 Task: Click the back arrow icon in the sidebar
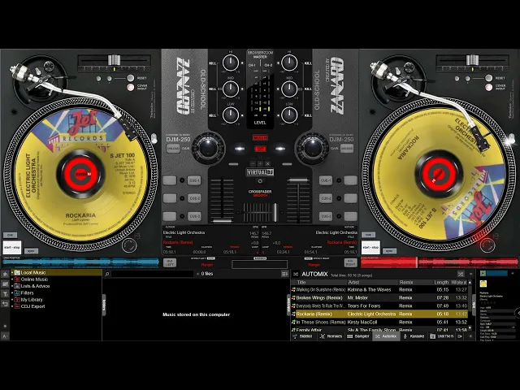pos(5,303)
